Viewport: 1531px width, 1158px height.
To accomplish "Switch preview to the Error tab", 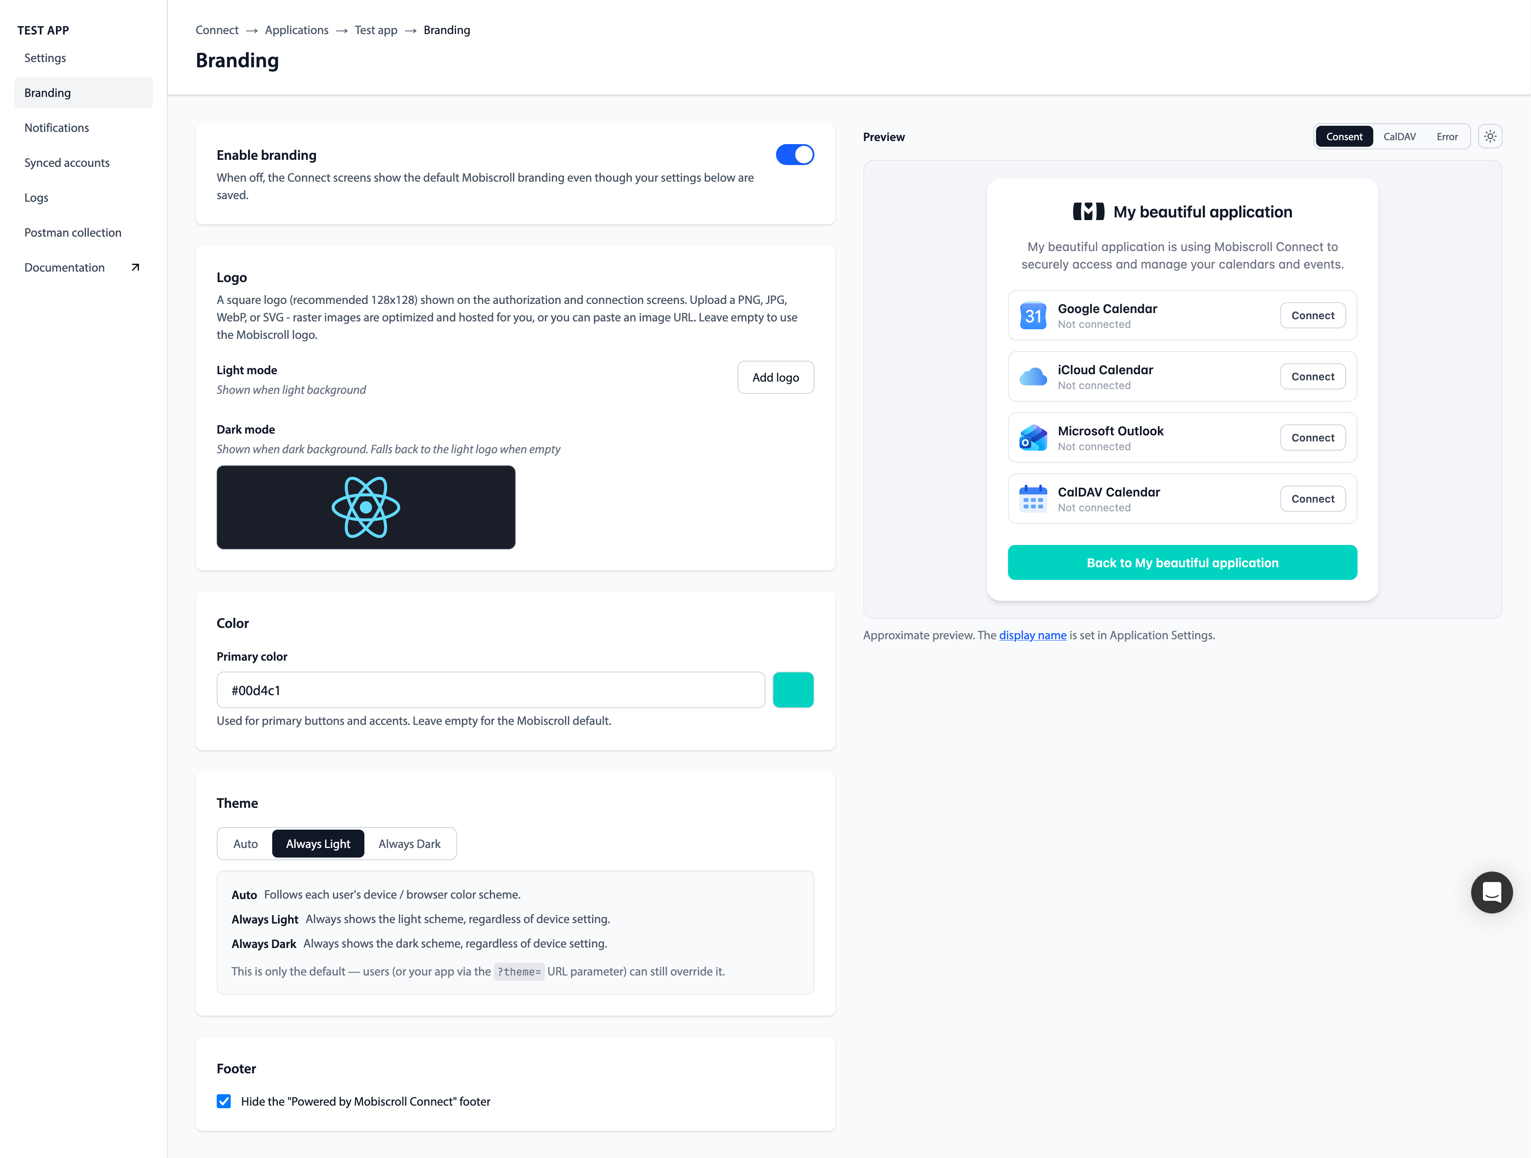I will [1447, 136].
